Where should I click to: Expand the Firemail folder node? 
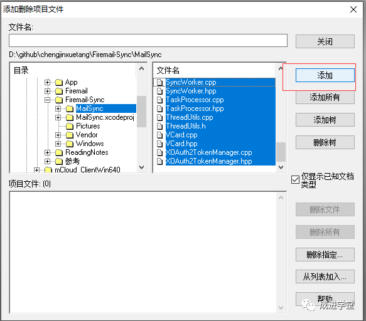(47, 91)
